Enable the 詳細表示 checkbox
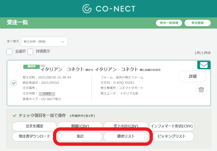Viewport: 217px width, 151px height. 30,52
